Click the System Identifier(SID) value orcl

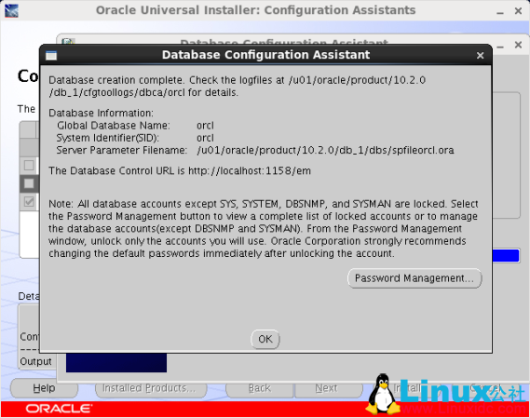(x=205, y=138)
